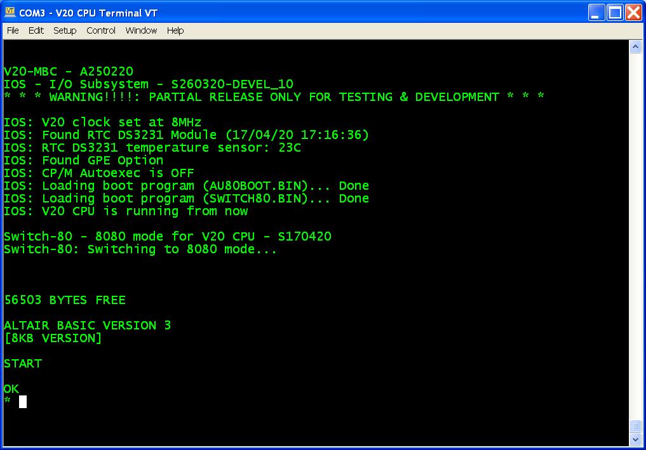Click the white terminal cursor block
The height and width of the screenshot is (450, 646).
(x=23, y=402)
